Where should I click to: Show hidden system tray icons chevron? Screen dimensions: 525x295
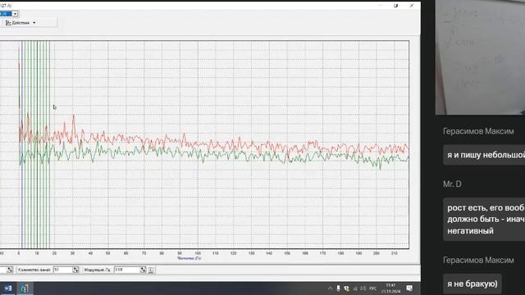[330, 288]
